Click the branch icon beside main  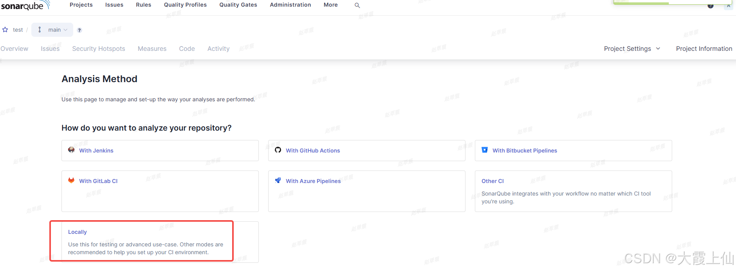click(x=40, y=30)
